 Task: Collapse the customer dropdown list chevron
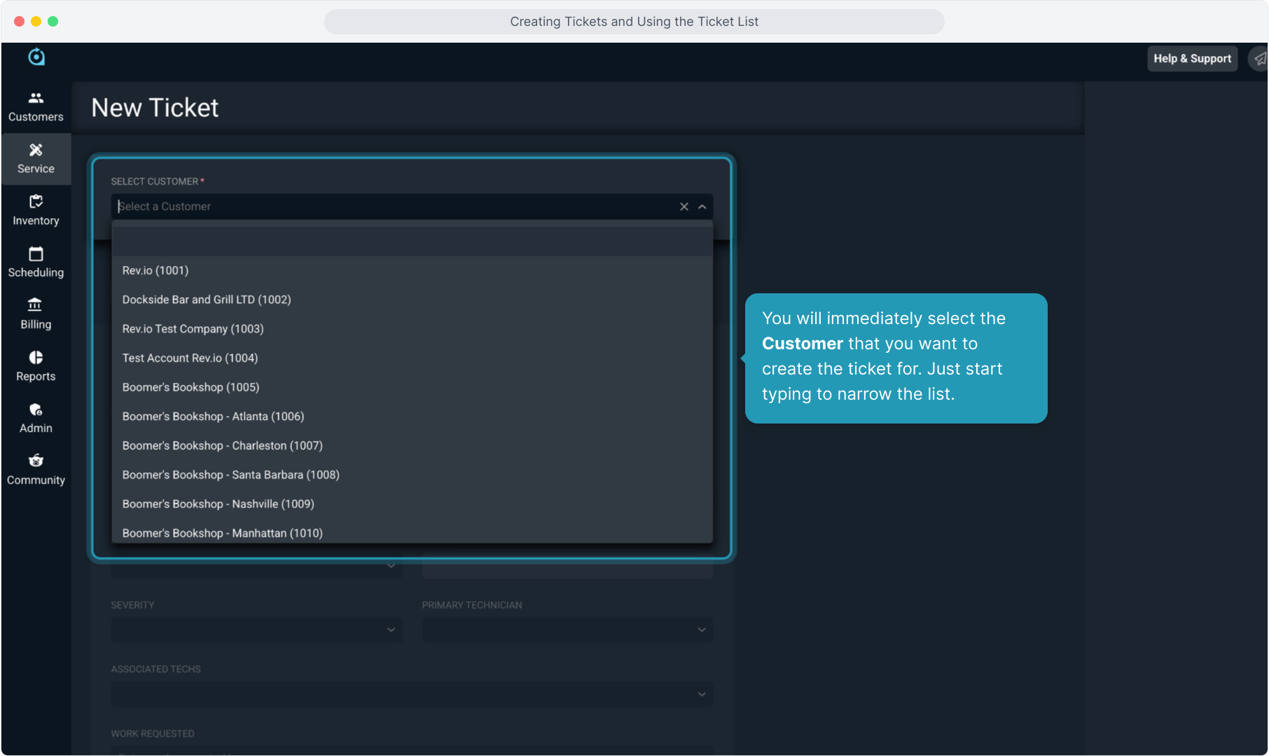702,206
